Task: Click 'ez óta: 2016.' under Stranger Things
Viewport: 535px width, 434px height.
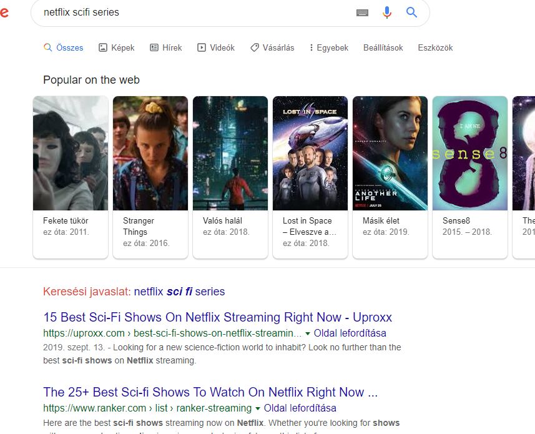Action: click(x=146, y=244)
